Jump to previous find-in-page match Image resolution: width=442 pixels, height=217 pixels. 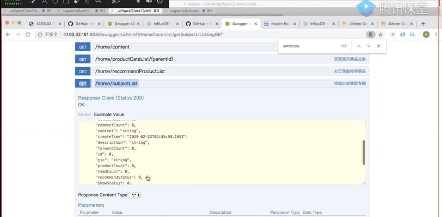click(x=359, y=46)
